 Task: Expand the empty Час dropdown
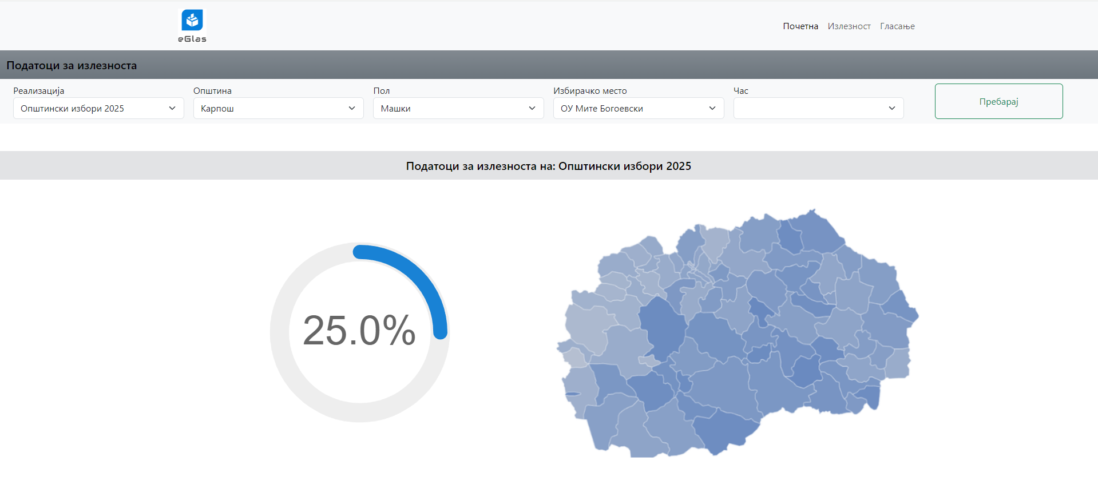(x=818, y=108)
